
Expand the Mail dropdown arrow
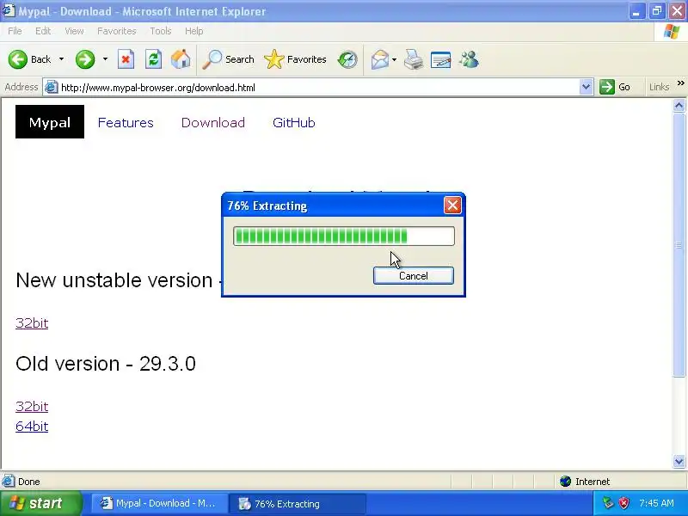(394, 59)
